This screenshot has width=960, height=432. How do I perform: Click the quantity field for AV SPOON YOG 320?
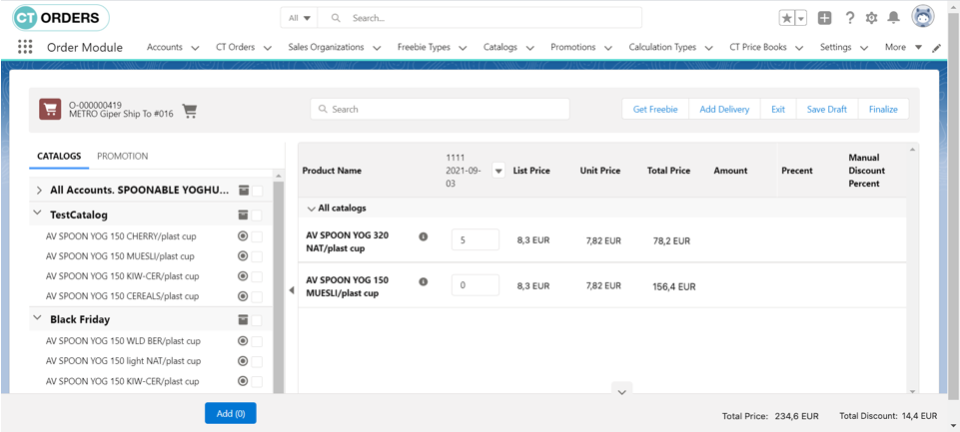click(x=475, y=240)
